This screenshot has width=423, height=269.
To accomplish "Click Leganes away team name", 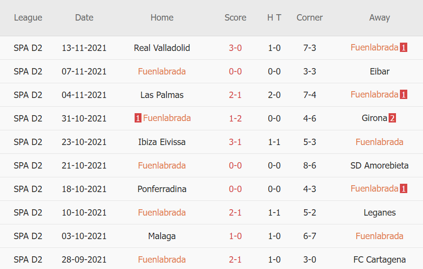I will (x=379, y=213).
